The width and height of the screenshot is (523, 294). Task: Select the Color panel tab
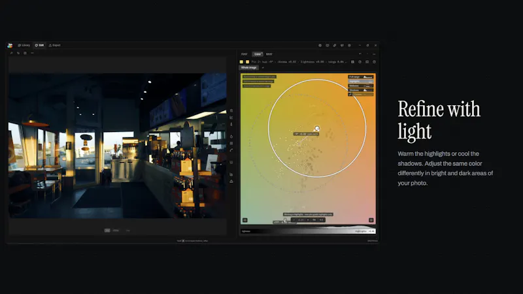[258, 54]
